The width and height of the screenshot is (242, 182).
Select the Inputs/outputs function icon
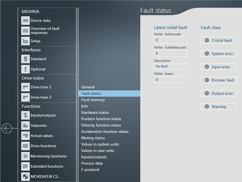25,115
